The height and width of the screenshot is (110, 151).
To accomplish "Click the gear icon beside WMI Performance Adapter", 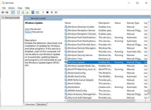I will 66,80.
